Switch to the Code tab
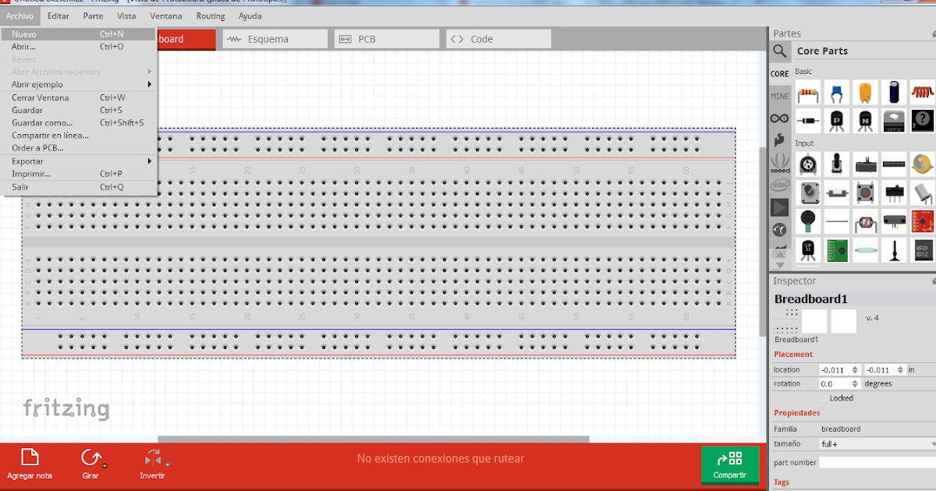The height and width of the screenshot is (491, 936). 498,39
